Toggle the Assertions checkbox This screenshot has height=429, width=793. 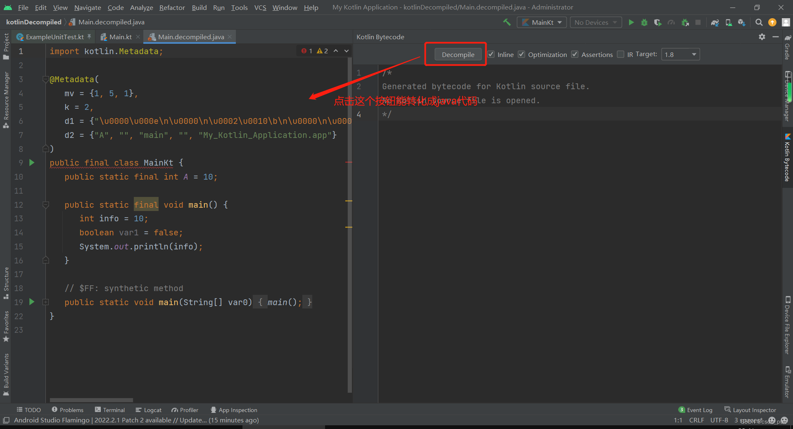point(575,54)
